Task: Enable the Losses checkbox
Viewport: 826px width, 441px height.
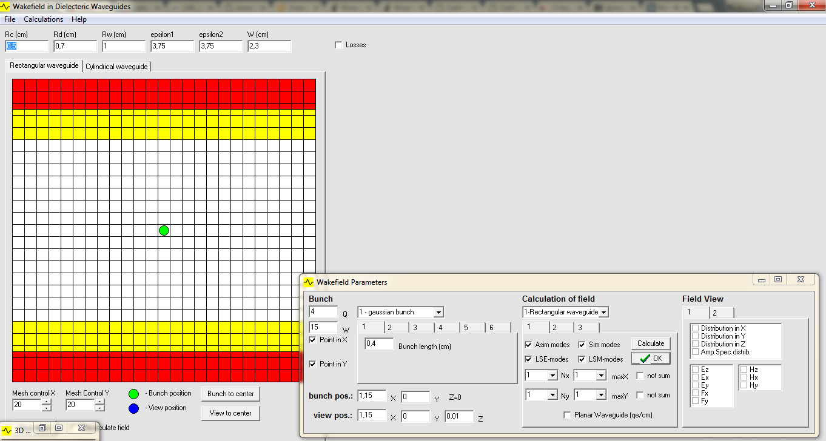Action: pyautogui.click(x=339, y=45)
